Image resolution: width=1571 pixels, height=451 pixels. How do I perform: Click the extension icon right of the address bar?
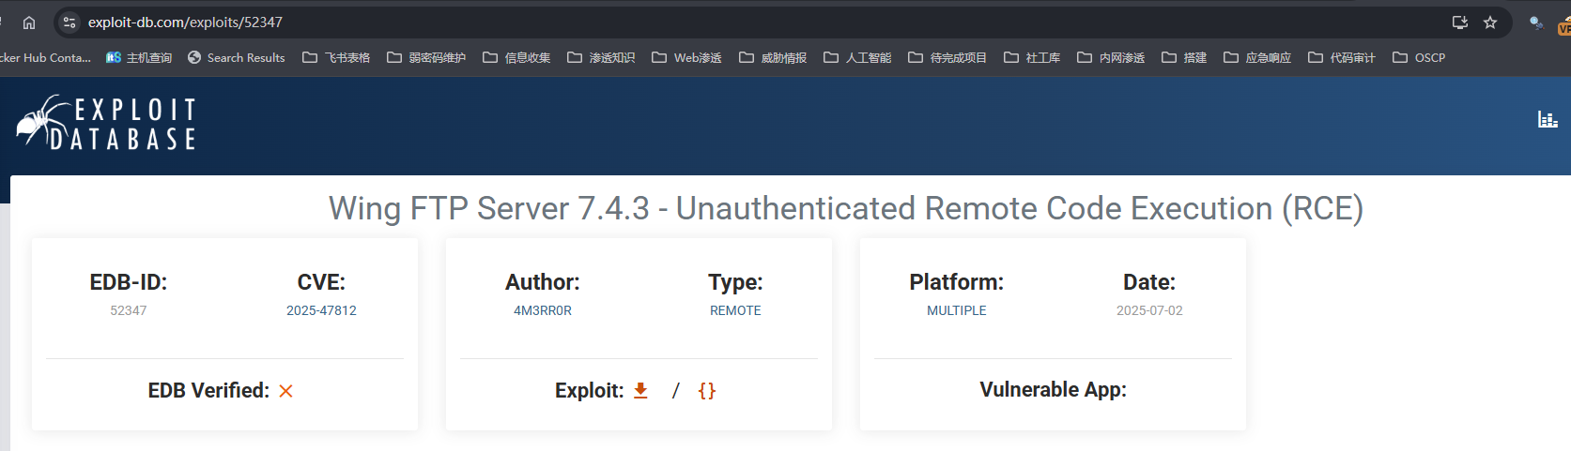[1536, 23]
